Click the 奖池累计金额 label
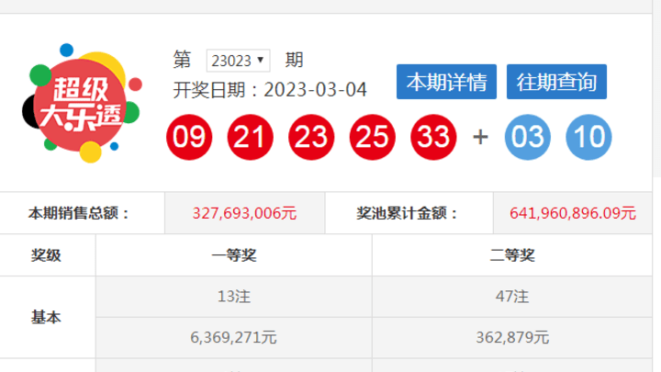 pyautogui.click(x=407, y=213)
